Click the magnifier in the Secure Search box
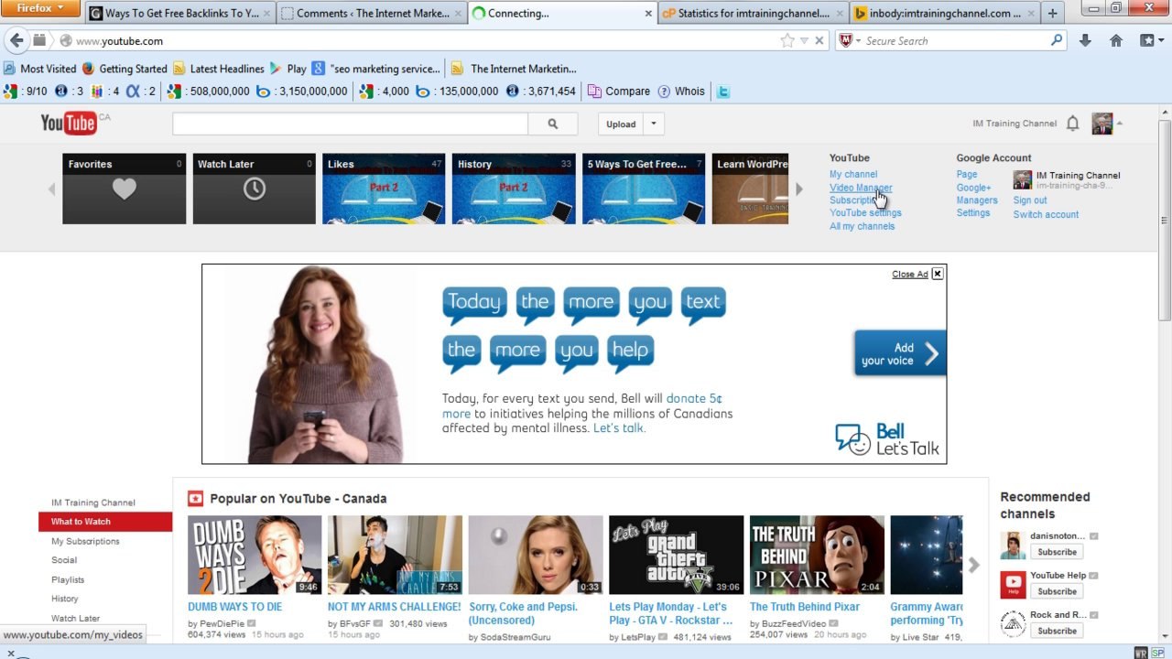The width and height of the screenshot is (1172, 659). pyautogui.click(x=1057, y=40)
